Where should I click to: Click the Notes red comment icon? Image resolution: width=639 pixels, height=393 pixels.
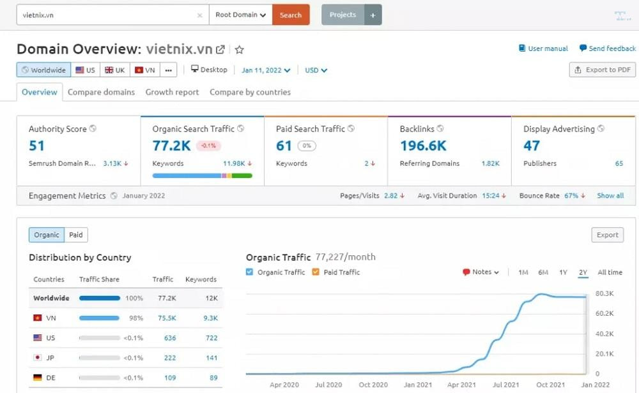point(466,272)
